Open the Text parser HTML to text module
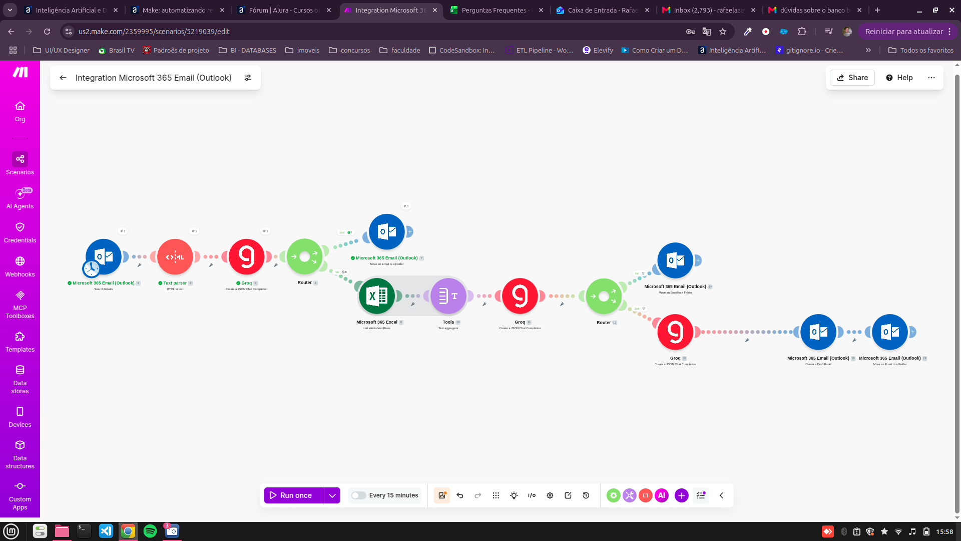The image size is (961, 541). 175,257
